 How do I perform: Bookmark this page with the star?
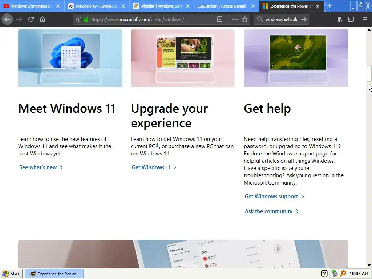point(245,20)
